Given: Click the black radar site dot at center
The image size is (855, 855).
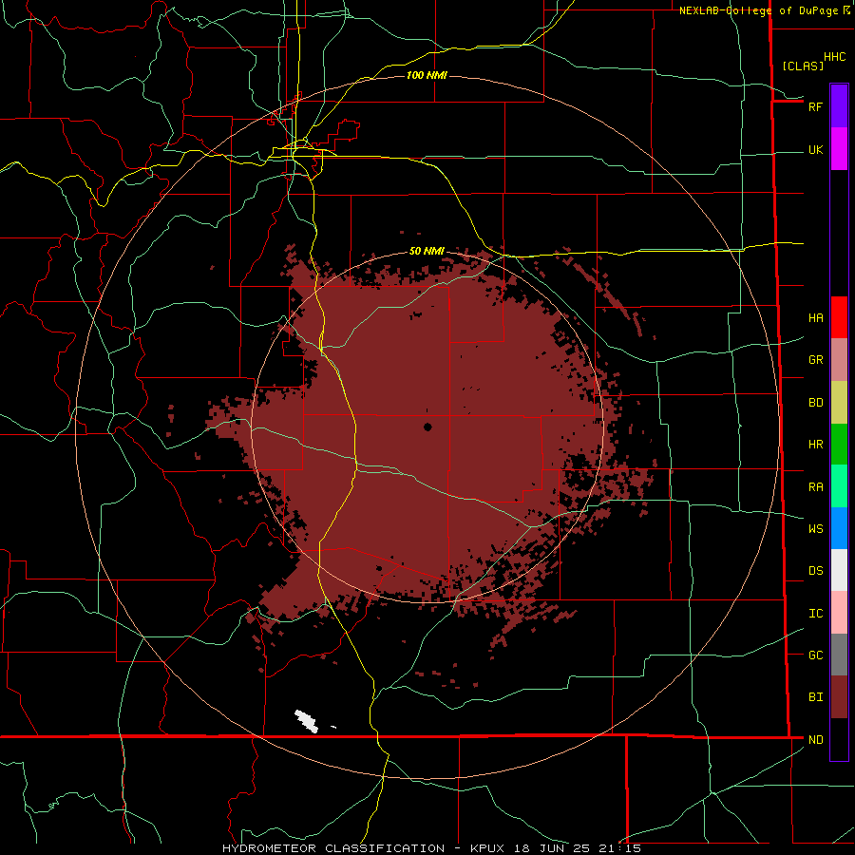Looking at the screenshot, I should coord(427,427).
